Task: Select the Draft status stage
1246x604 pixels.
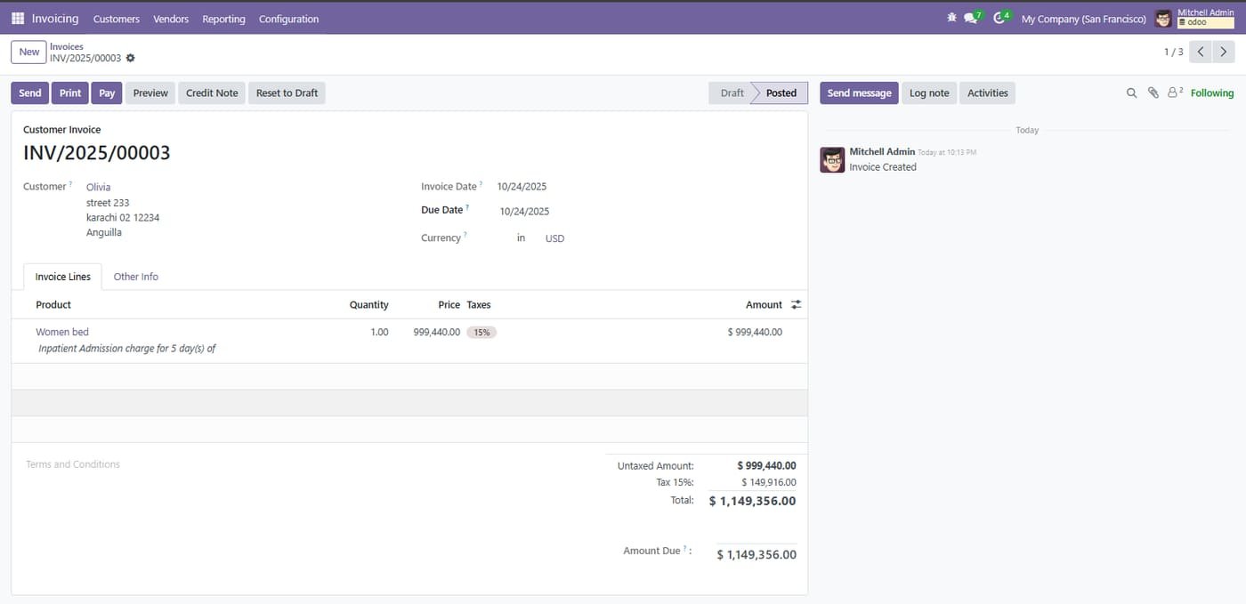Action: [732, 93]
